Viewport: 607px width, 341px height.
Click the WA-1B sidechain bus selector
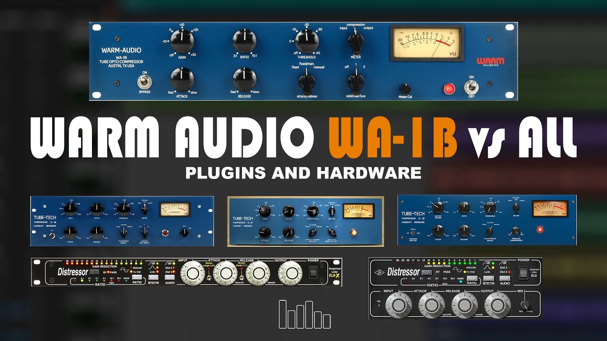(x=355, y=81)
